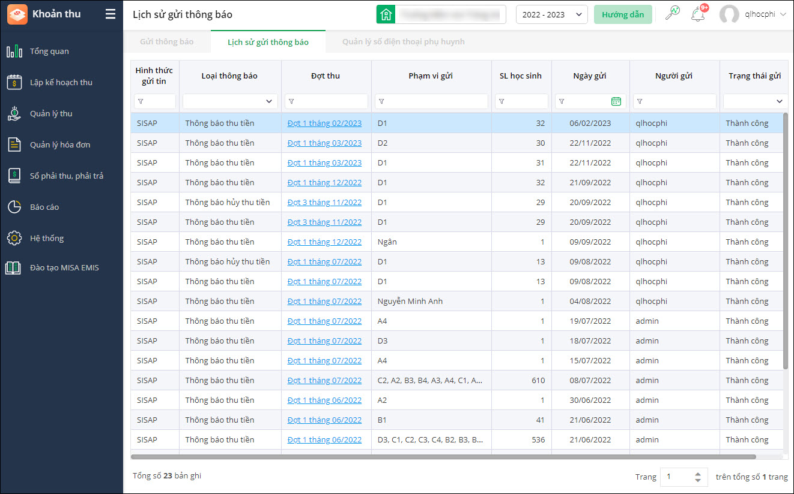
Task: Select the cell showing D3, C1, C2, C3, C4
Action: [431, 439]
